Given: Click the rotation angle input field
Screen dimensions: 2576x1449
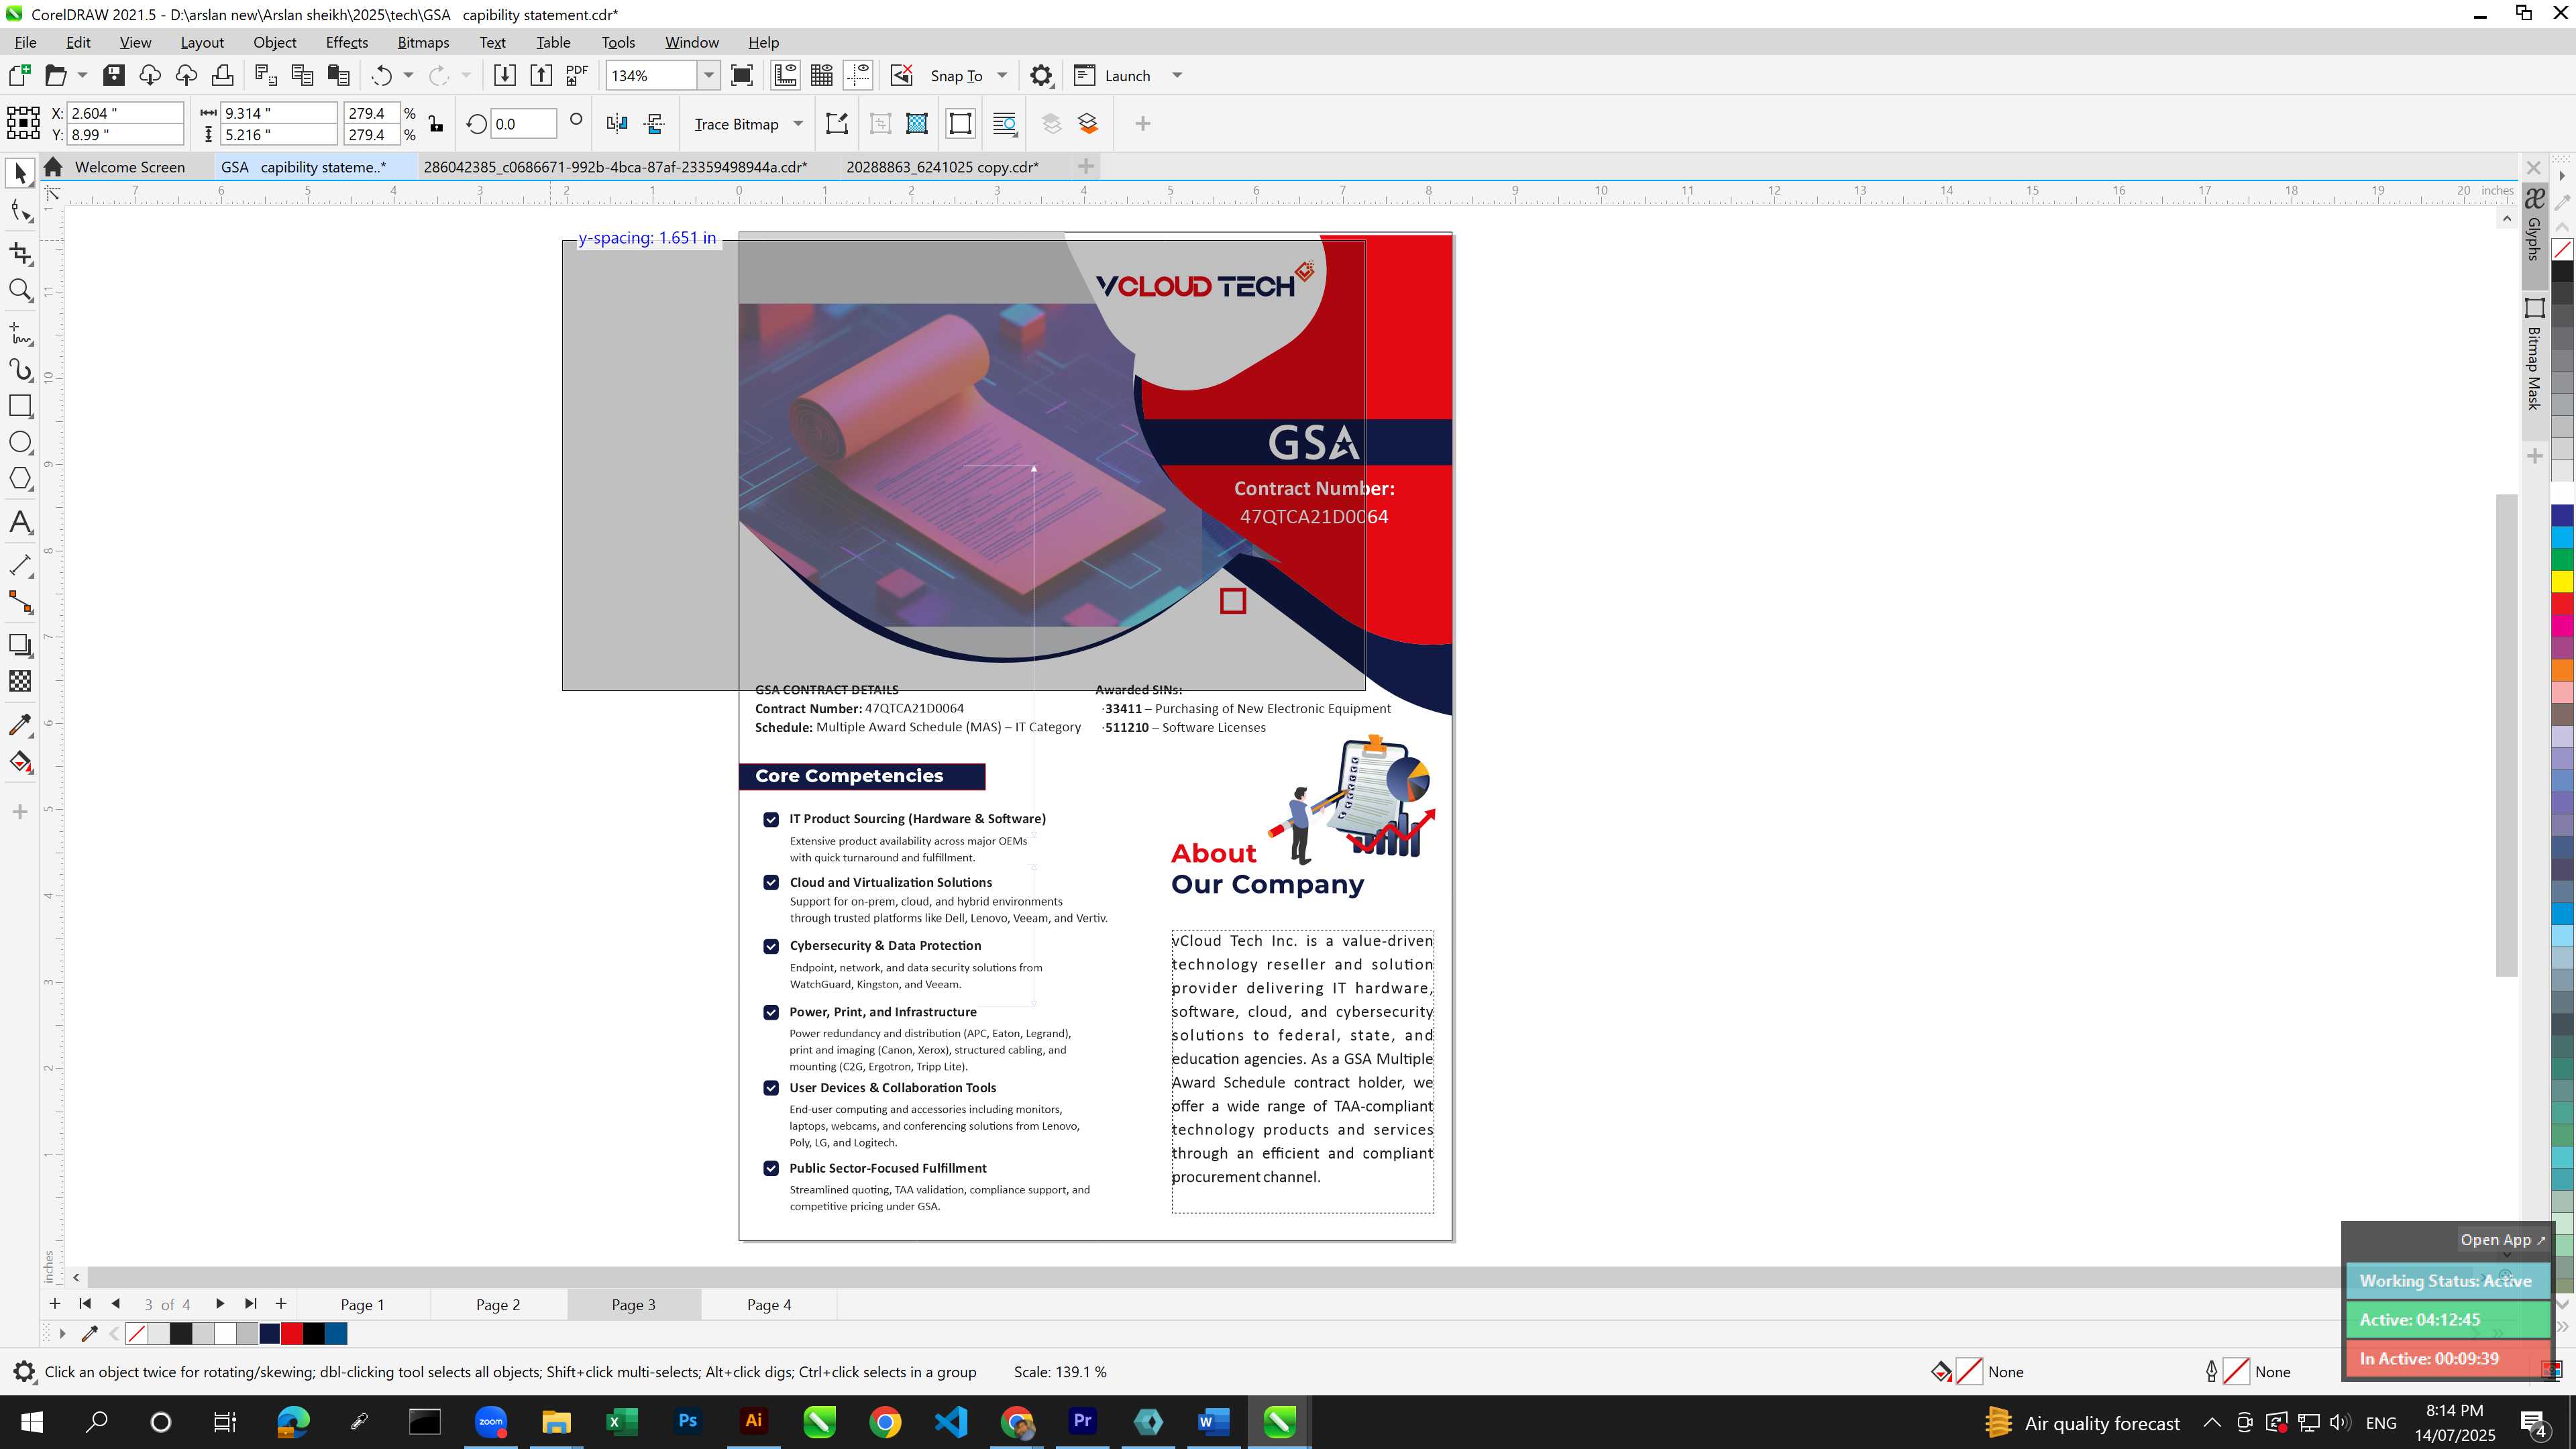Looking at the screenshot, I should [x=523, y=124].
